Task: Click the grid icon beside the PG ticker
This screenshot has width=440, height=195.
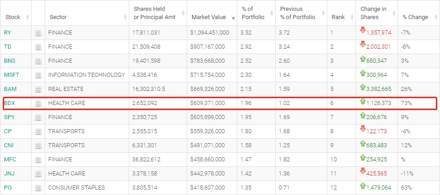Action: point(38,188)
